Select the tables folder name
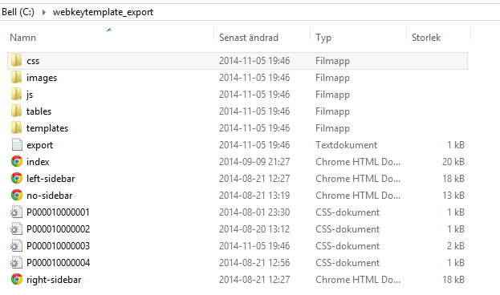Viewport: 500px width, 295px height. (x=39, y=111)
